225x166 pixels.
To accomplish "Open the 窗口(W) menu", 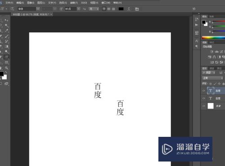I will pos(106,3).
